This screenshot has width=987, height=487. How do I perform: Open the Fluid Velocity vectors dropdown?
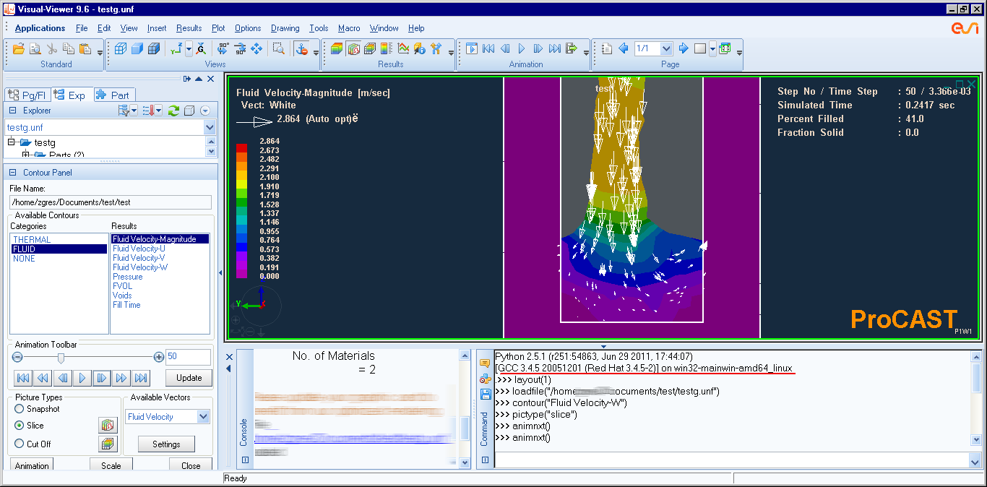tap(202, 417)
